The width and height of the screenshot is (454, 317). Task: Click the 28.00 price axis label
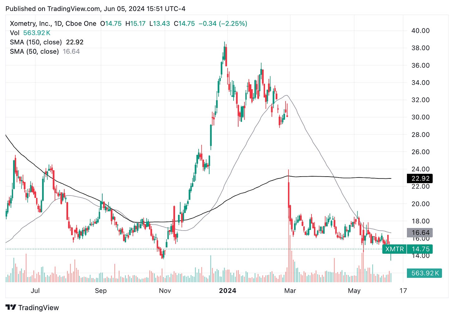[x=421, y=135]
